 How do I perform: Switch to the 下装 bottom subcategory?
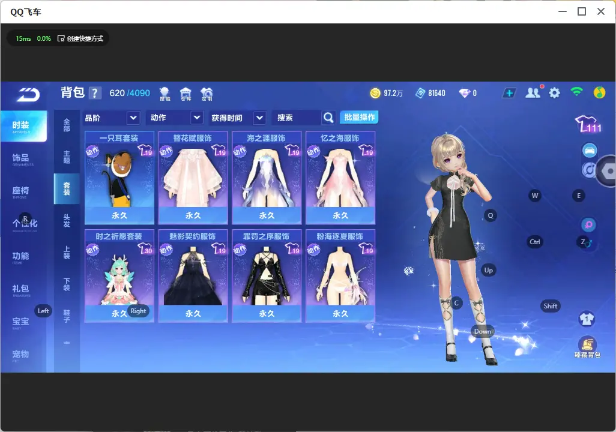click(67, 284)
